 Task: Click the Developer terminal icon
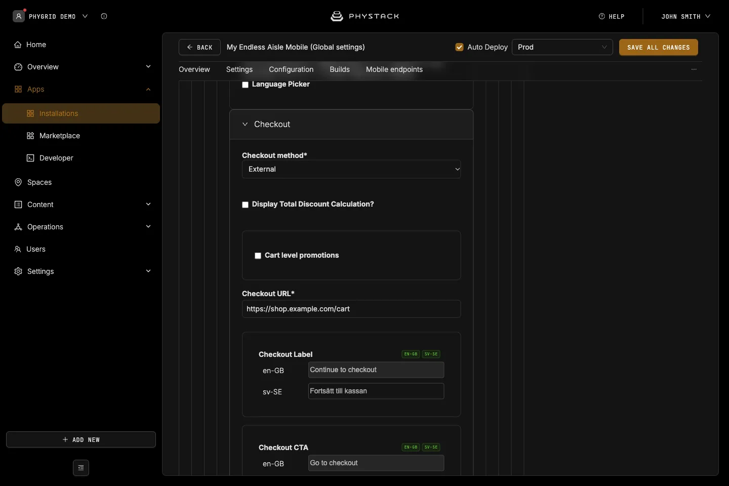(x=30, y=158)
